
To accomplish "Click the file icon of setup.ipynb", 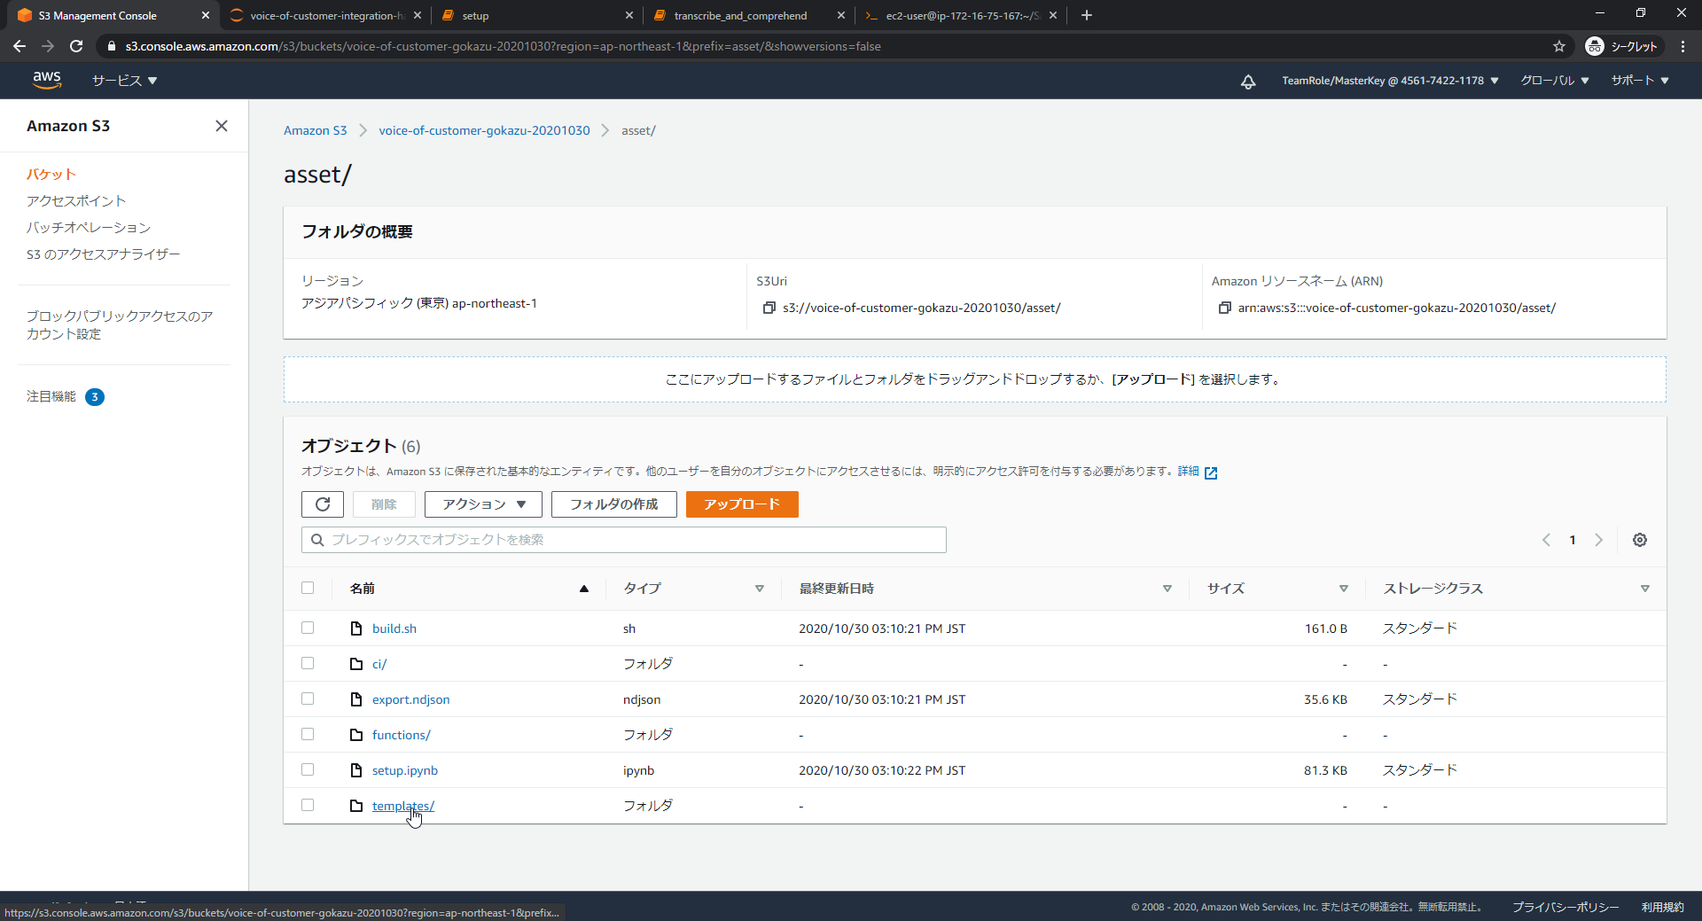I will 356,770.
